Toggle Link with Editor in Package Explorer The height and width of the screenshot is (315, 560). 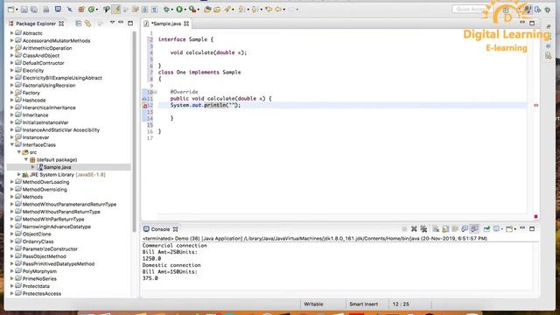pos(87,24)
